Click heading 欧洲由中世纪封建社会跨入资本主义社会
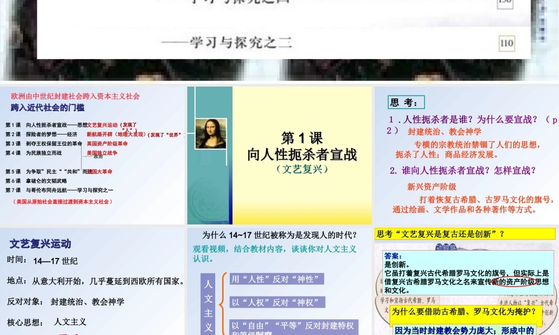 (x=75, y=96)
